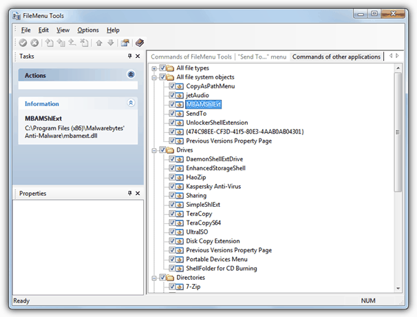Click the FileMenu Tools title bar app icon

tap(17, 16)
